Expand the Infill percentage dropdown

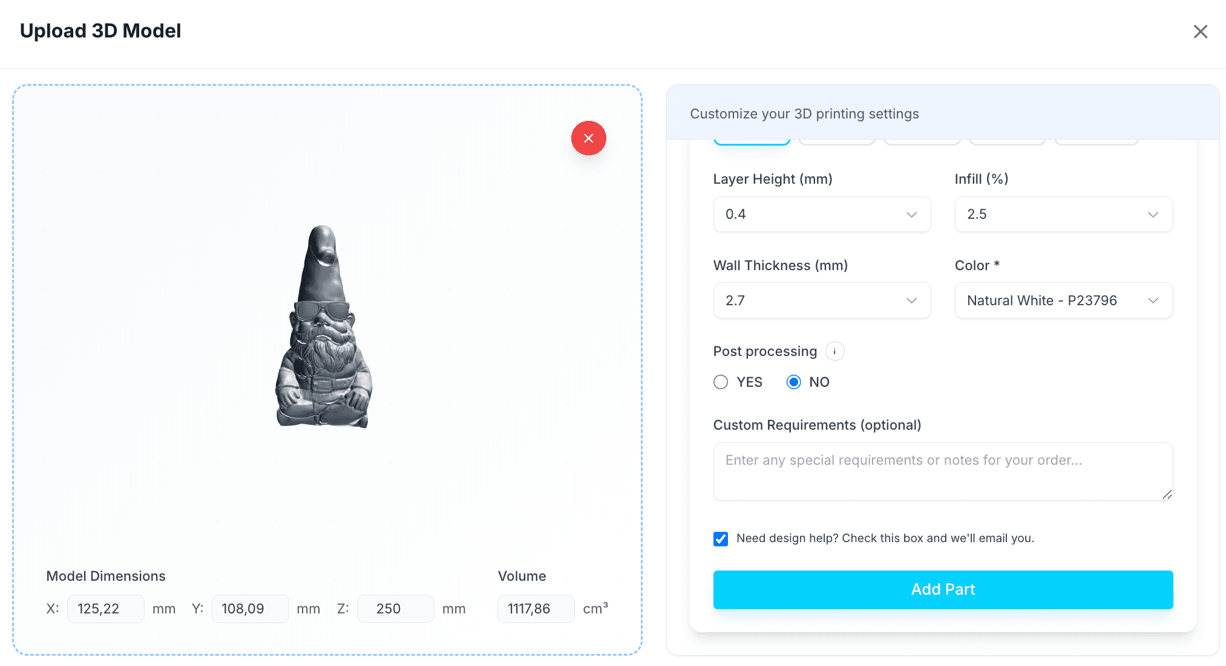(x=1063, y=214)
